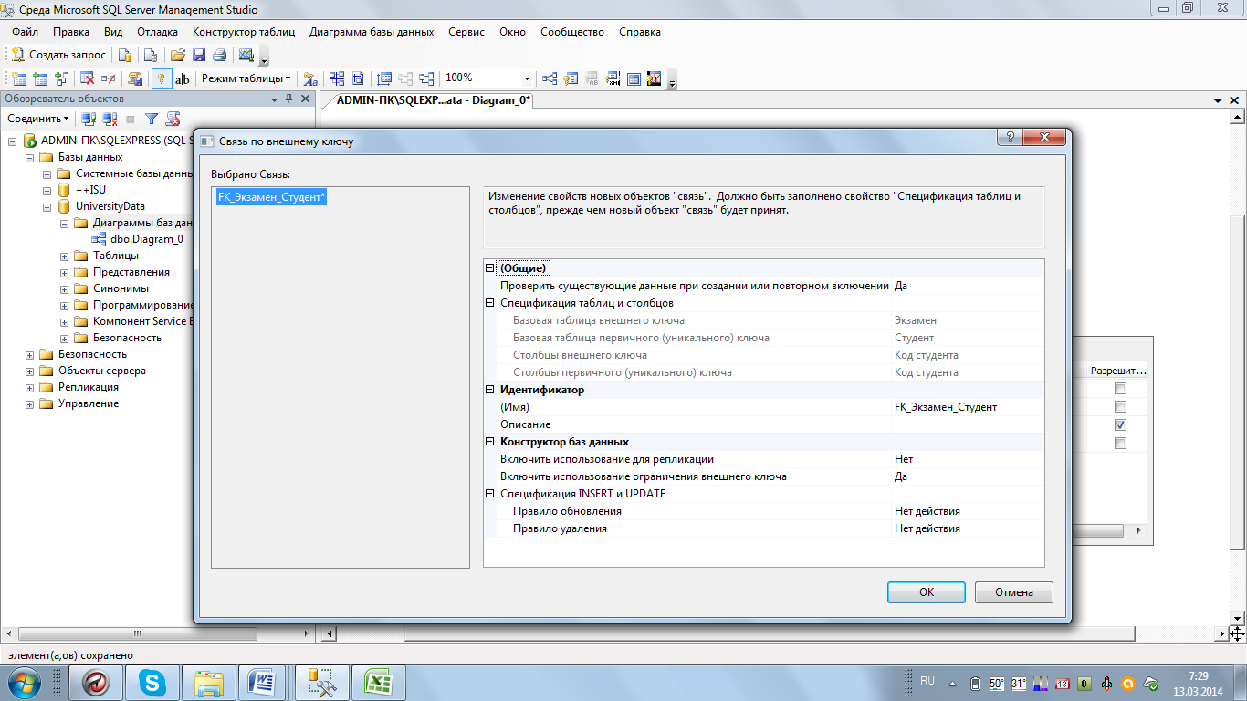Collapse Спецификация INSERT и UPDATE group
Screen dimensions: 1247x701
[x=490, y=494]
